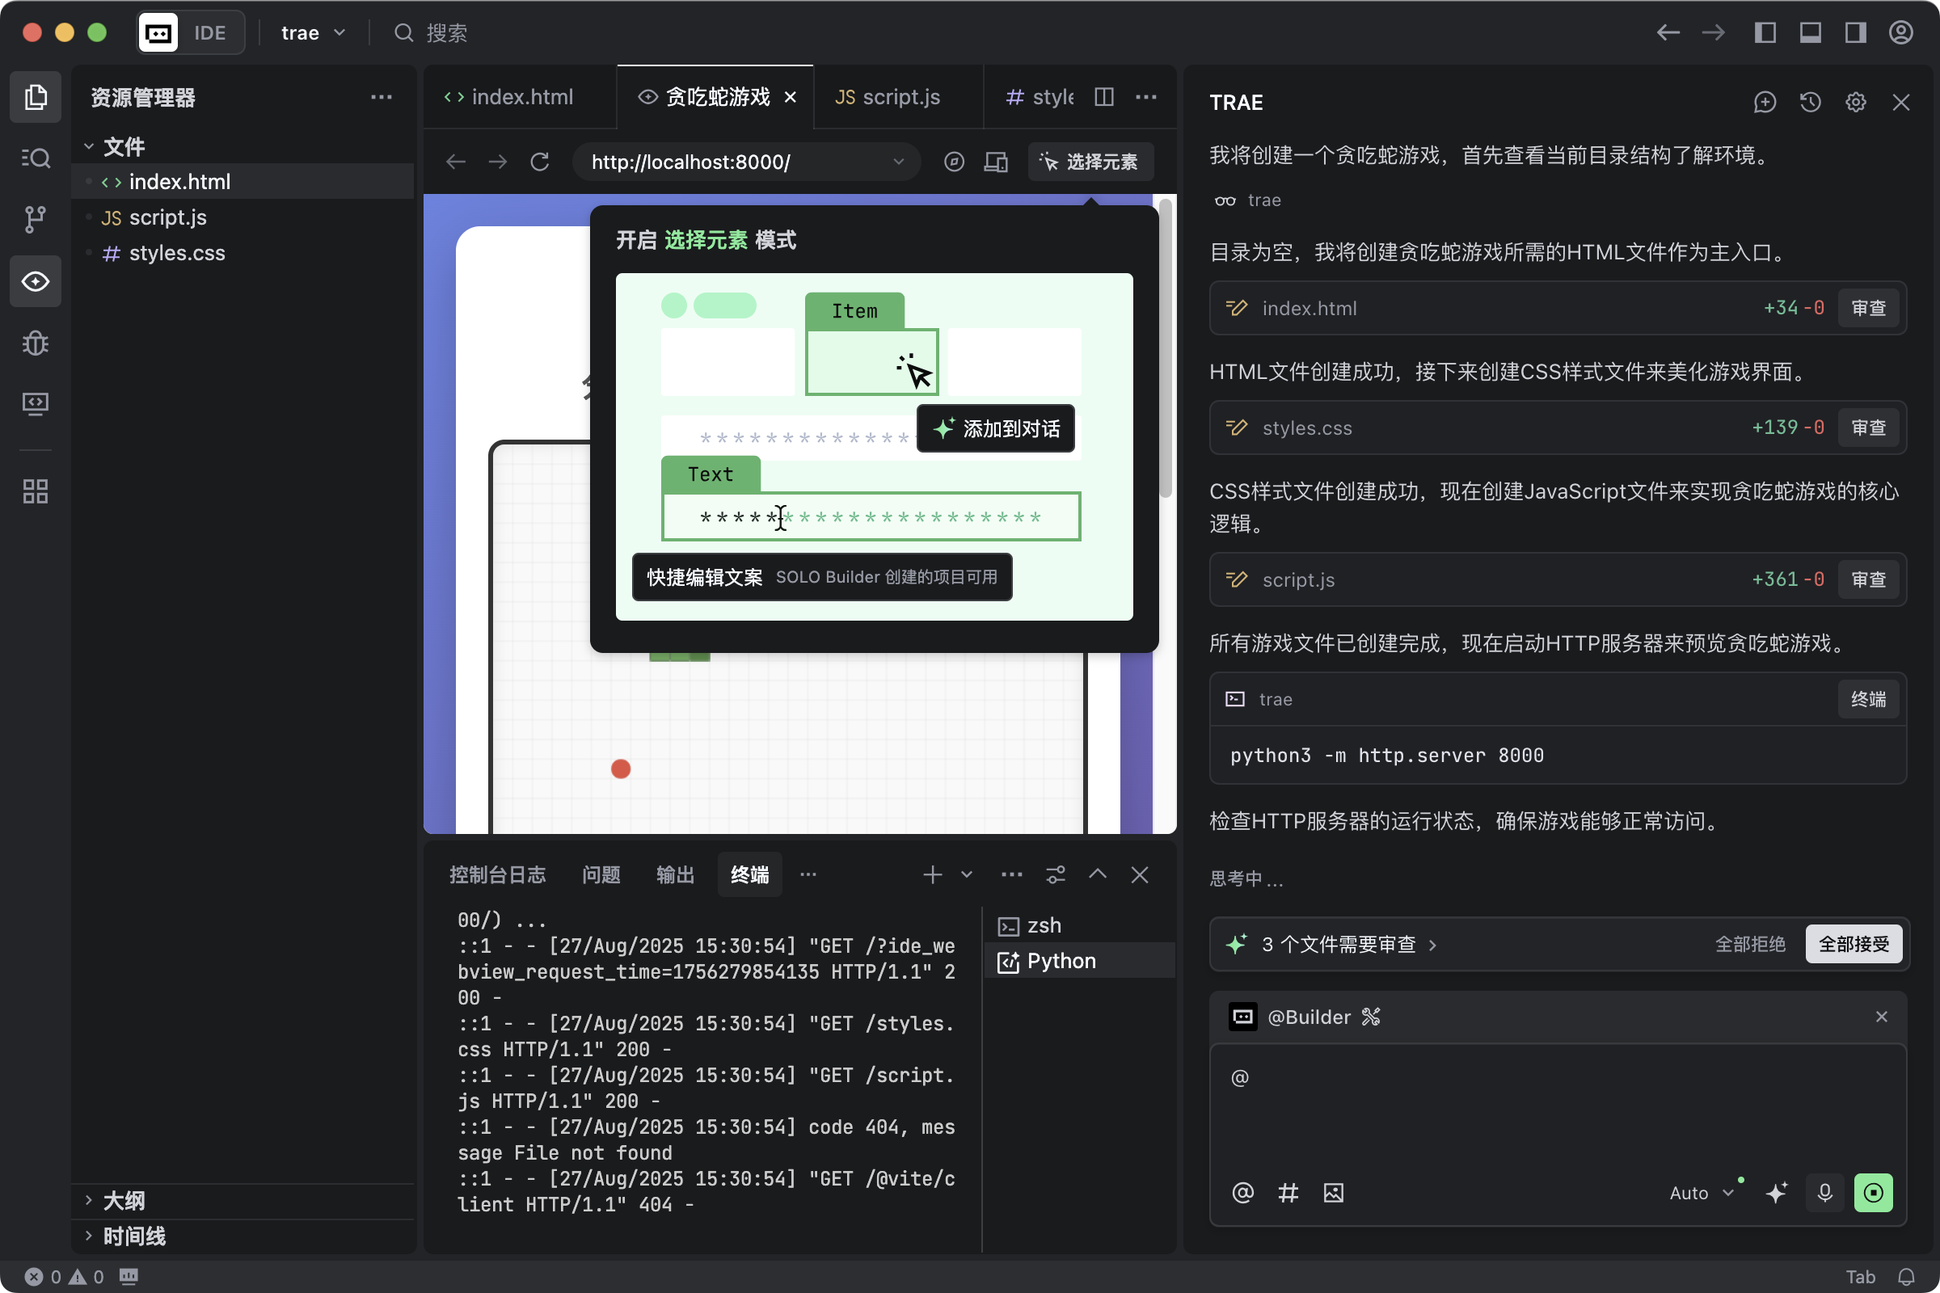1940x1293 pixels.
Task: Switch the IDE mode toggle at the top left
Action: [x=191, y=32]
